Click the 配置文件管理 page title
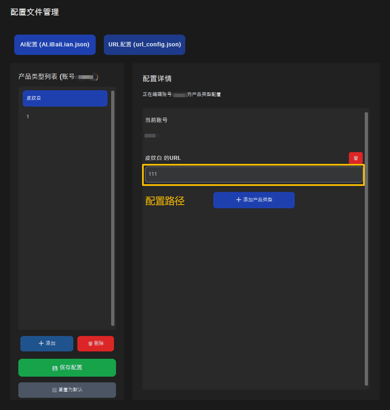The height and width of the screenshot is (410, 390). coord(35,12)
